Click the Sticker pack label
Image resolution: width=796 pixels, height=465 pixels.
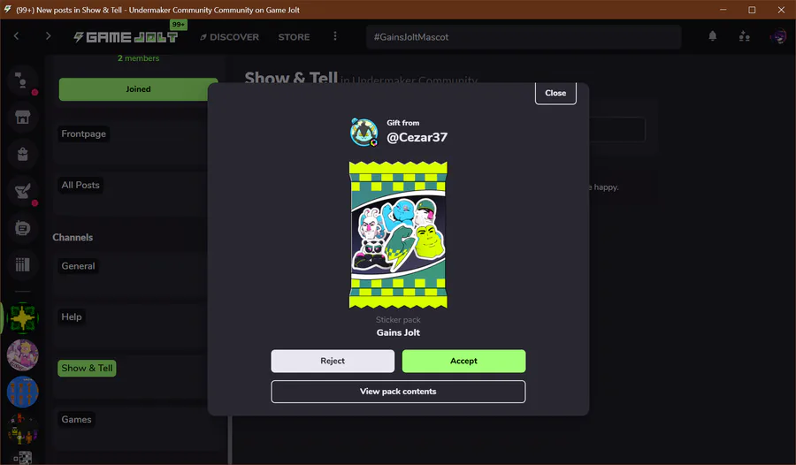point(398,320)
